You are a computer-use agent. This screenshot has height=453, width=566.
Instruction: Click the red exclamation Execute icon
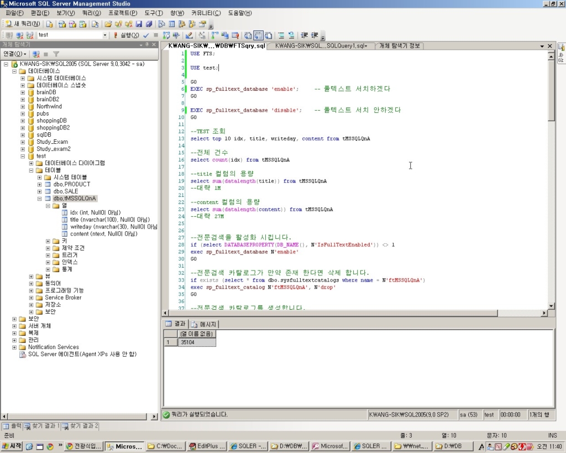tap(116, 35)
